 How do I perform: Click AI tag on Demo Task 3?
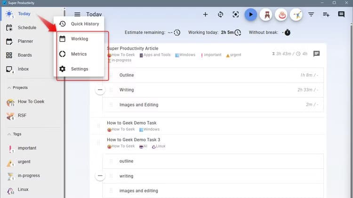pyautogui.click(x=143, y=146)
